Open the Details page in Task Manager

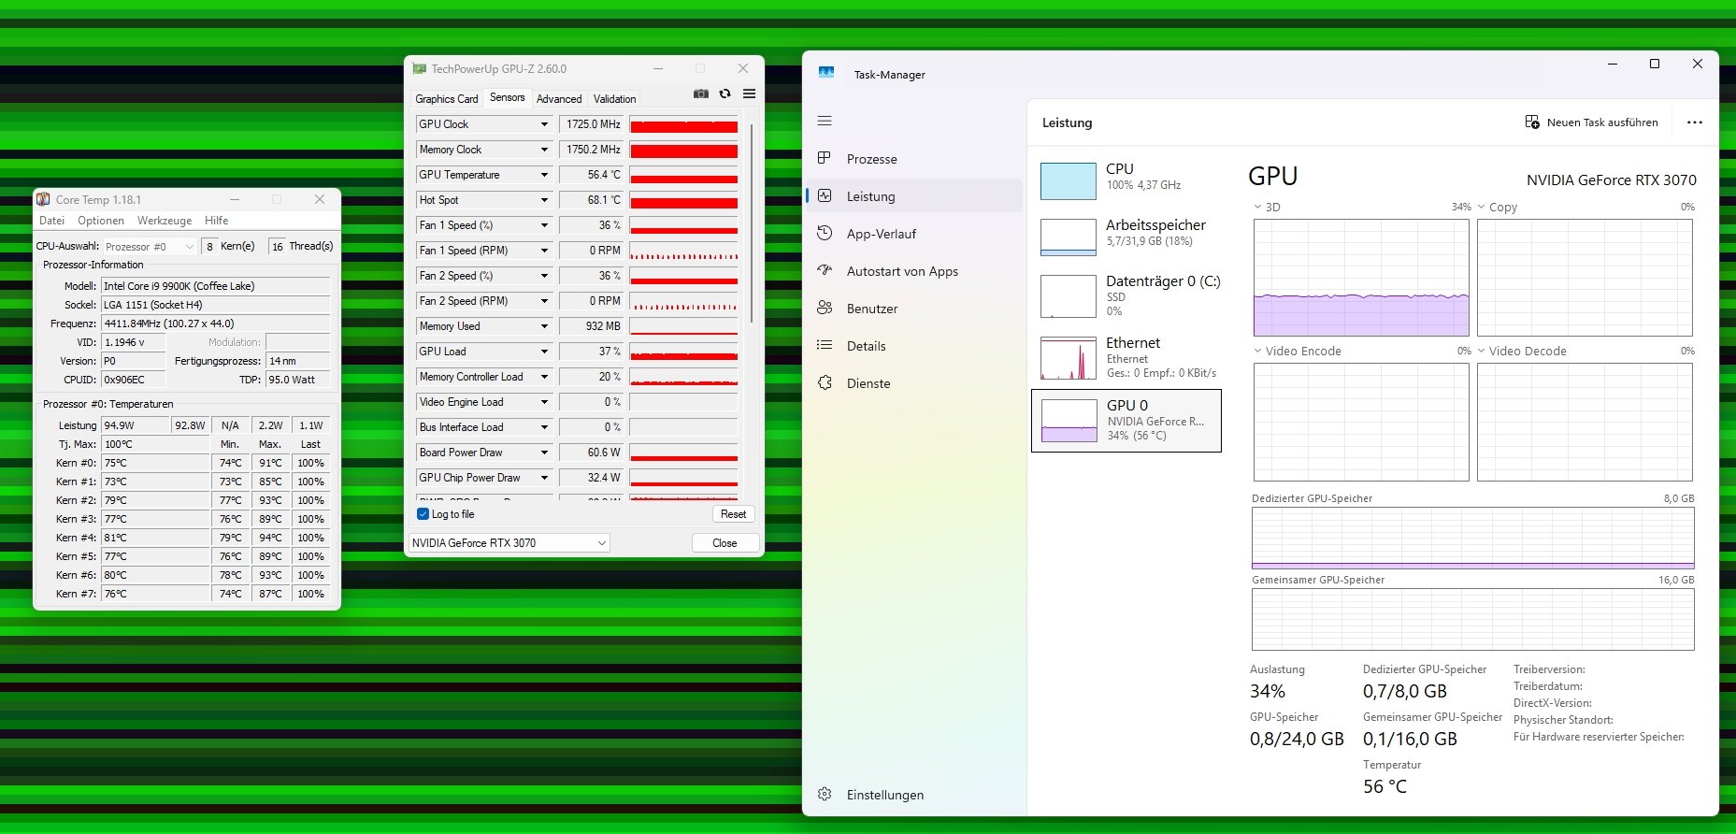[914, 346]
